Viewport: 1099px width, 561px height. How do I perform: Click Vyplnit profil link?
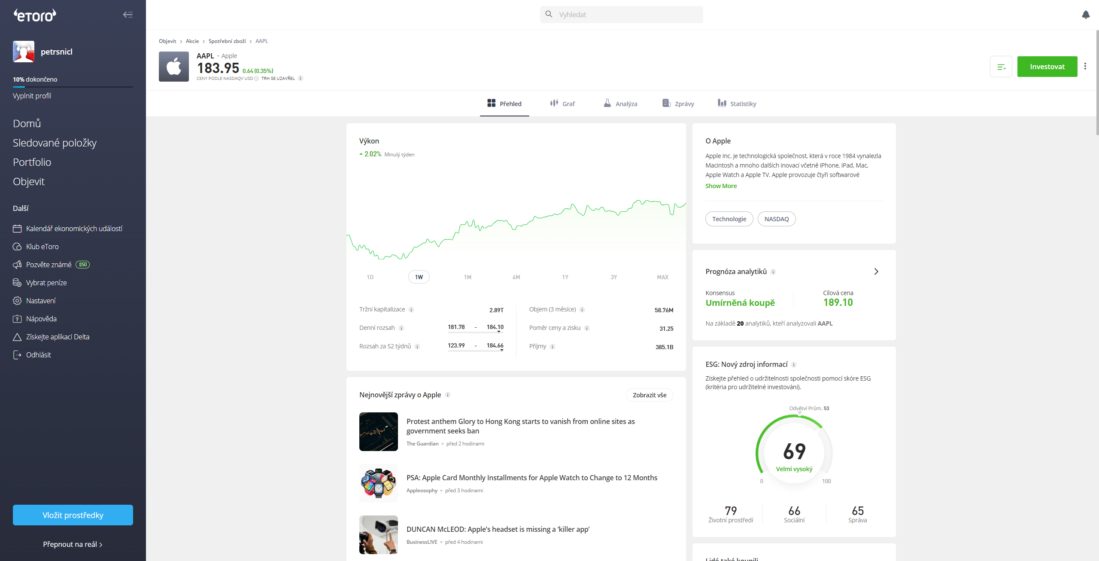[32, 96]
